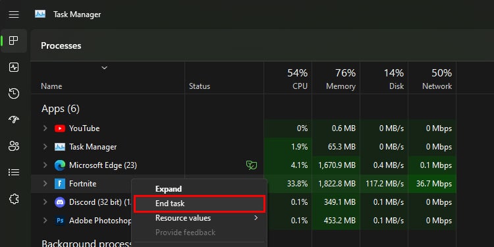Click Edge's 0.4 MB/s disk value
This screenshot has height=247, width=494.
[x=389, y=165]
